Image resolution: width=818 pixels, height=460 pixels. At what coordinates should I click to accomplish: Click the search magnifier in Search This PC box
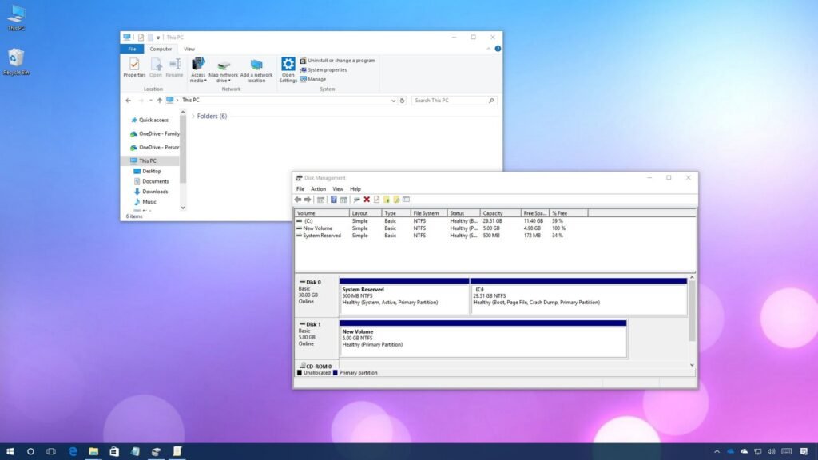click(491, 100)
